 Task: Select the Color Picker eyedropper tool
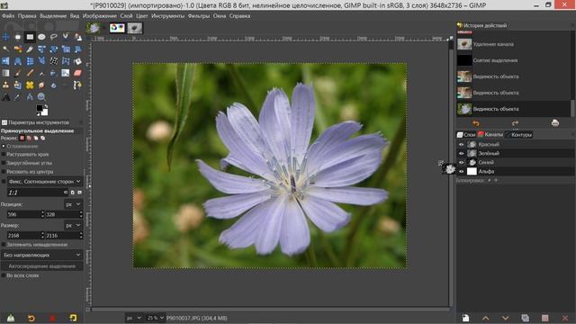18,97
